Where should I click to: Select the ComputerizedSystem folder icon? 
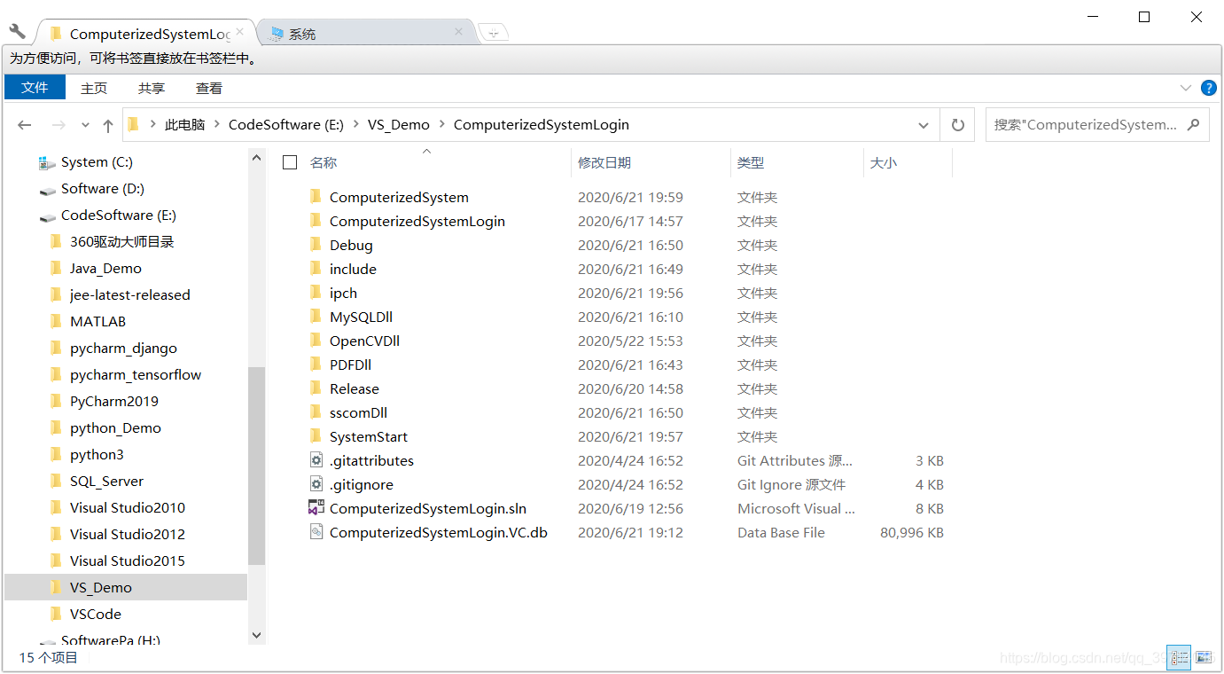[316, 197]
